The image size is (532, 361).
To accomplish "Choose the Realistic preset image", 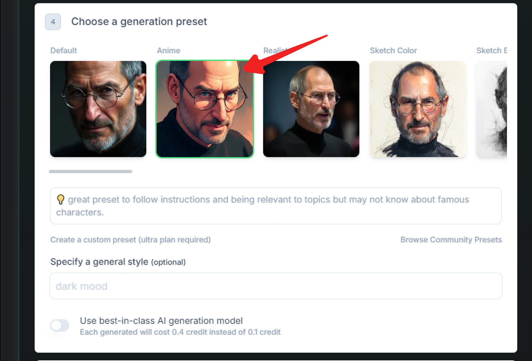I will tap(311, 109).
